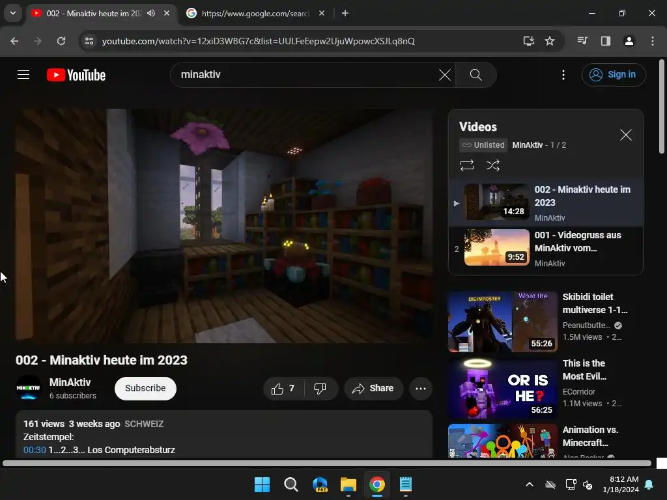Click the Sign in button
Image resolution: width=667 pixels, height=500 pixels.
[614, 75]
